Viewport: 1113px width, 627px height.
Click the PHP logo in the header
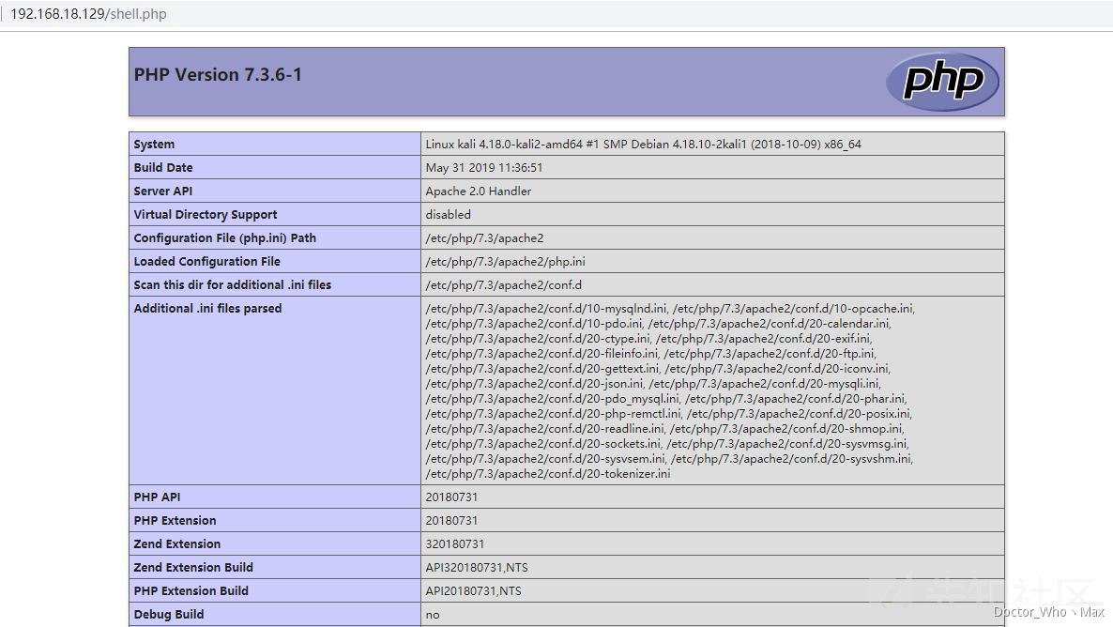942,82
